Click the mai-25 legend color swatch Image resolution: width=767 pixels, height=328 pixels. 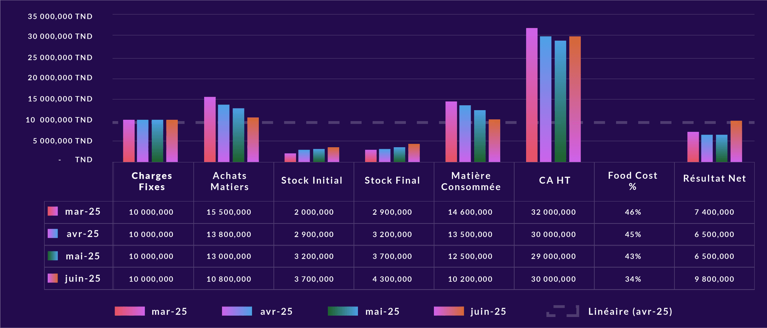343,311
